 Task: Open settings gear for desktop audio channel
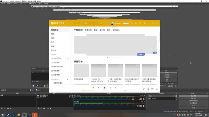tap(144, 106)
